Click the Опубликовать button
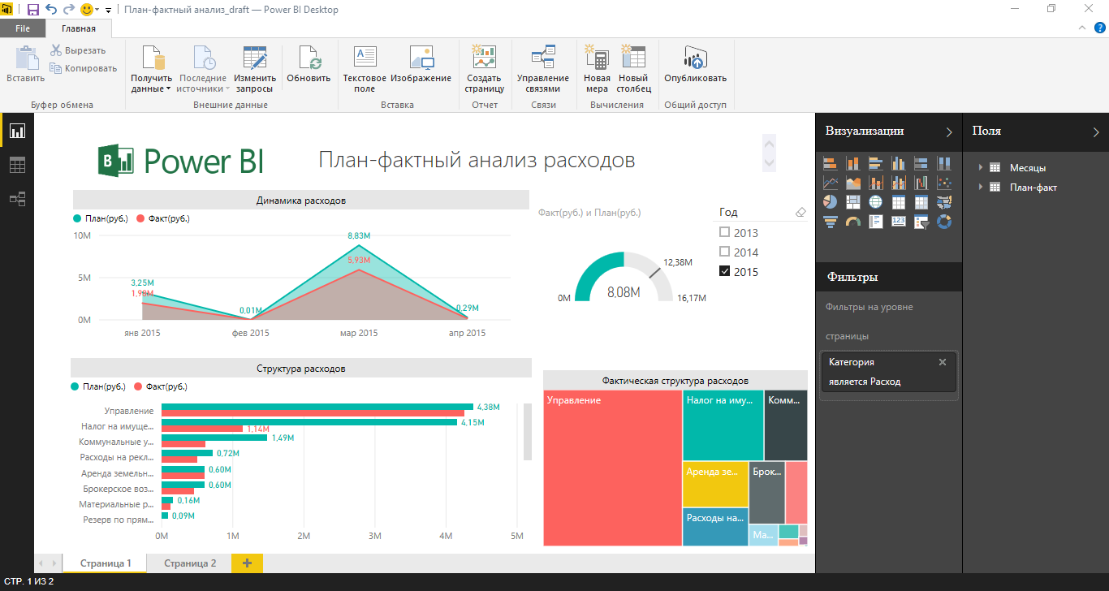 [694, 68]
